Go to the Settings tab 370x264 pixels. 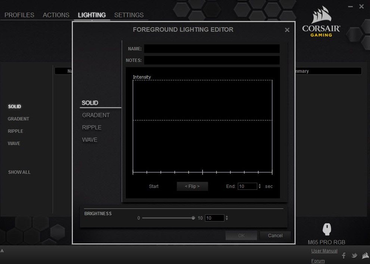click(x=129, y=15)
